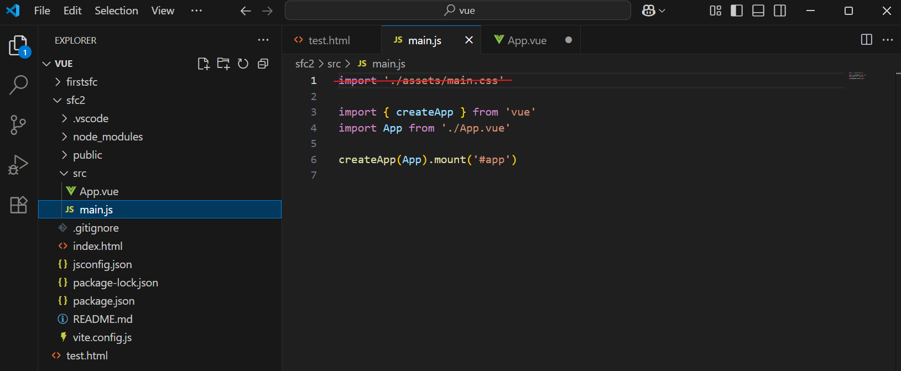901x371 pixels.
Task: Open the Selection menu
Action: [116, 11]
